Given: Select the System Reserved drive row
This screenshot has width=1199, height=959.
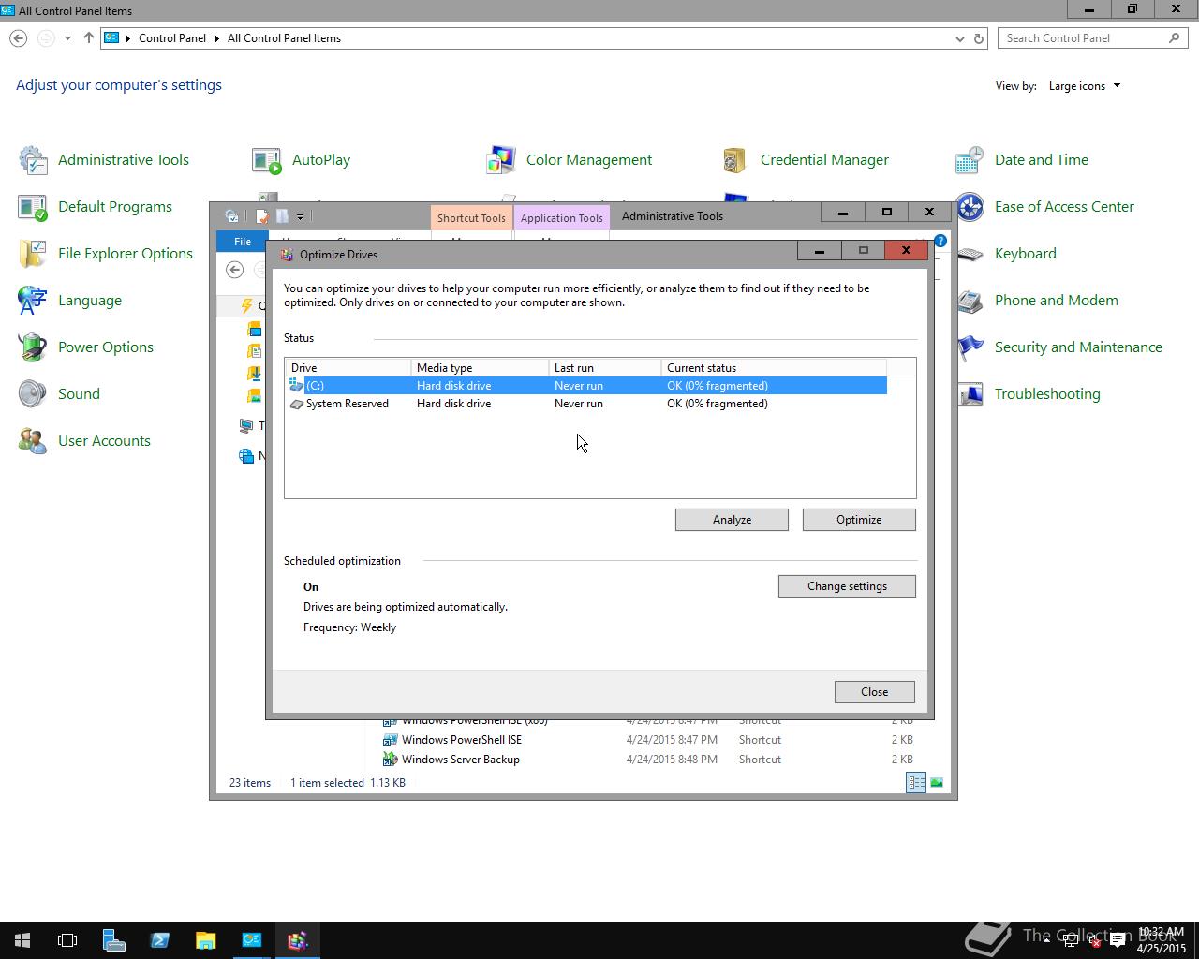Looking at the screenshot, I should (586, 404).
